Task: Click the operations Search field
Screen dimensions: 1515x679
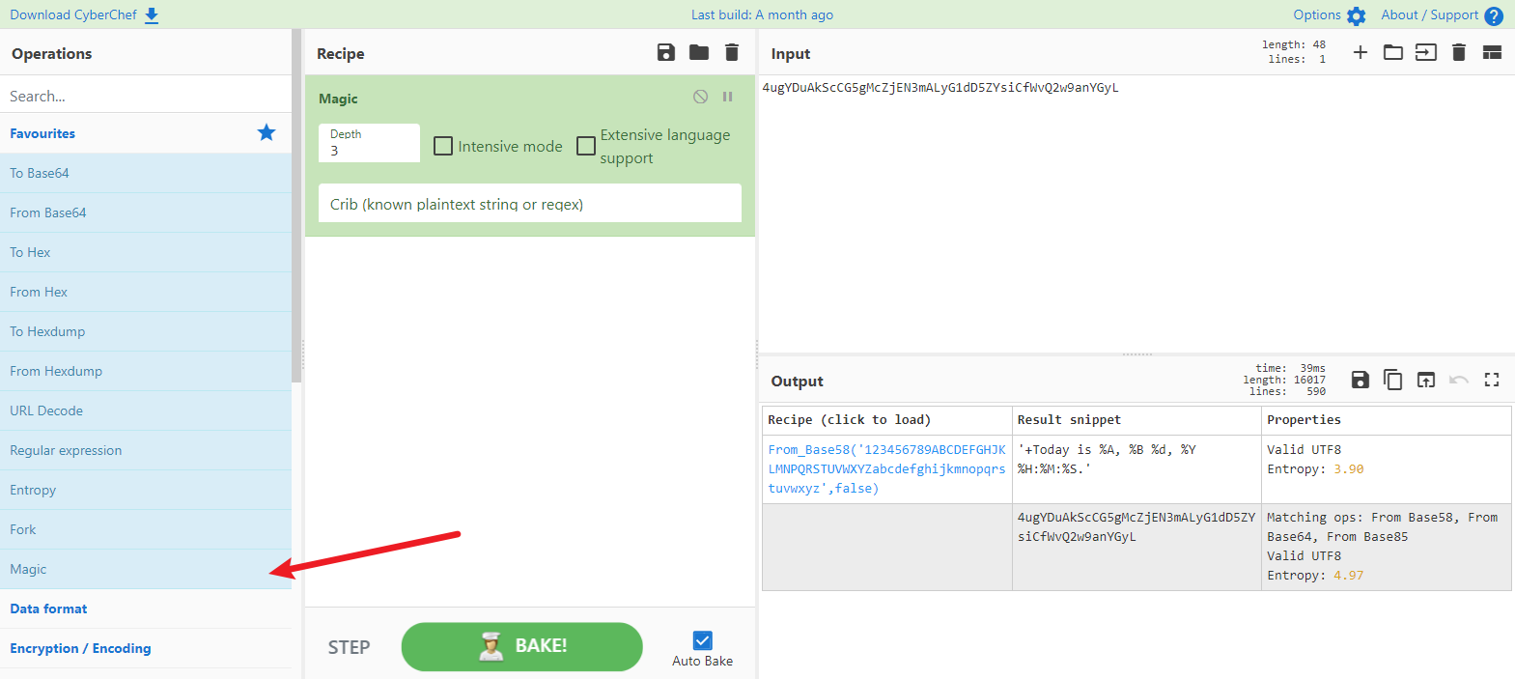Action: coord(145,96)
